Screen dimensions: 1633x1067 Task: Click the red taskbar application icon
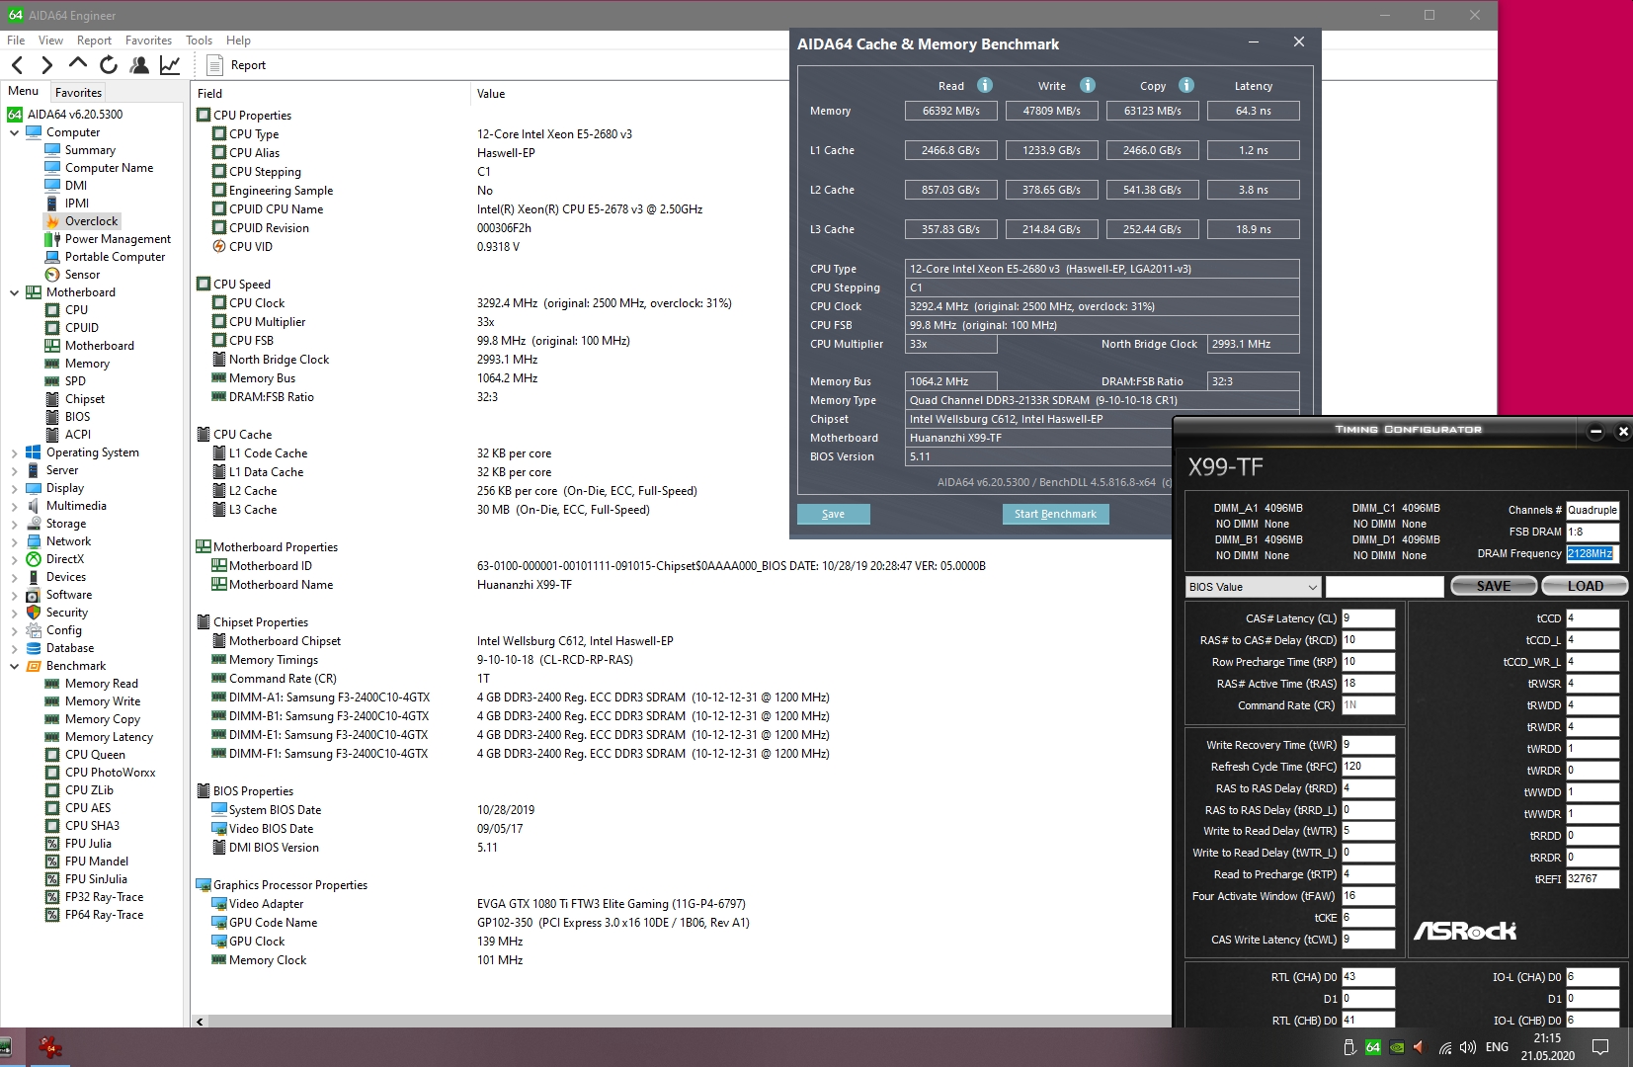pyautogui.click(x=49, y=1047)
